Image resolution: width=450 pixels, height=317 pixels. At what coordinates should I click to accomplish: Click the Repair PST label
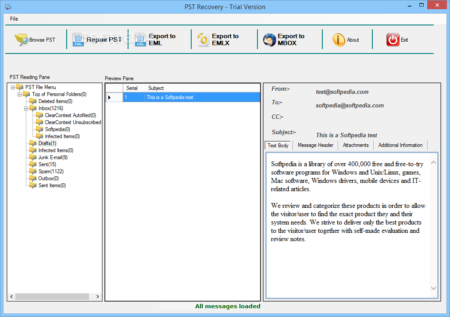click(104, 39)
